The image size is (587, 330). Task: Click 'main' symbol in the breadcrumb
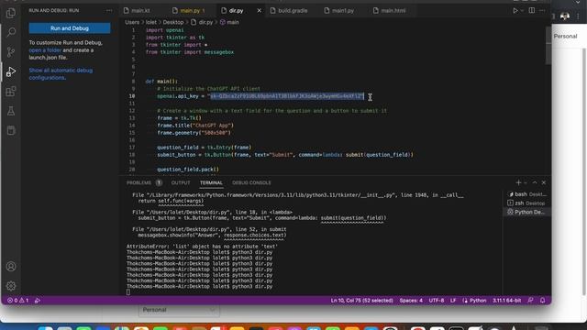point(232,22)
